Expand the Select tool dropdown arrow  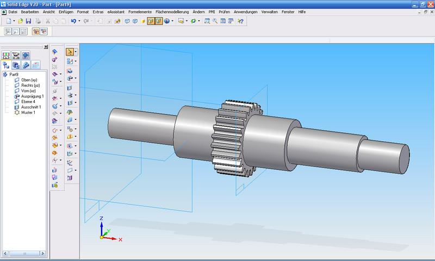click(76, 52)
